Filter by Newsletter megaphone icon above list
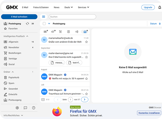This screenshot has height=119, width=162. [53, 32]
